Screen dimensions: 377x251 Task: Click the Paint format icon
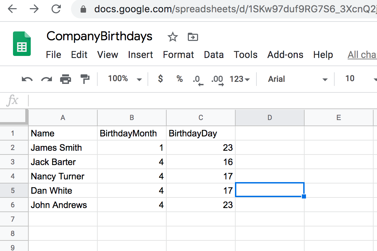click(x=85, y=79)
